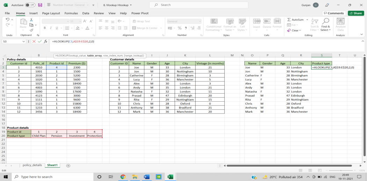Viewport: 367px width, 181px height.
Task: Click the Clear eraser button
Action: pyautogui.click(x=294, y=30)
